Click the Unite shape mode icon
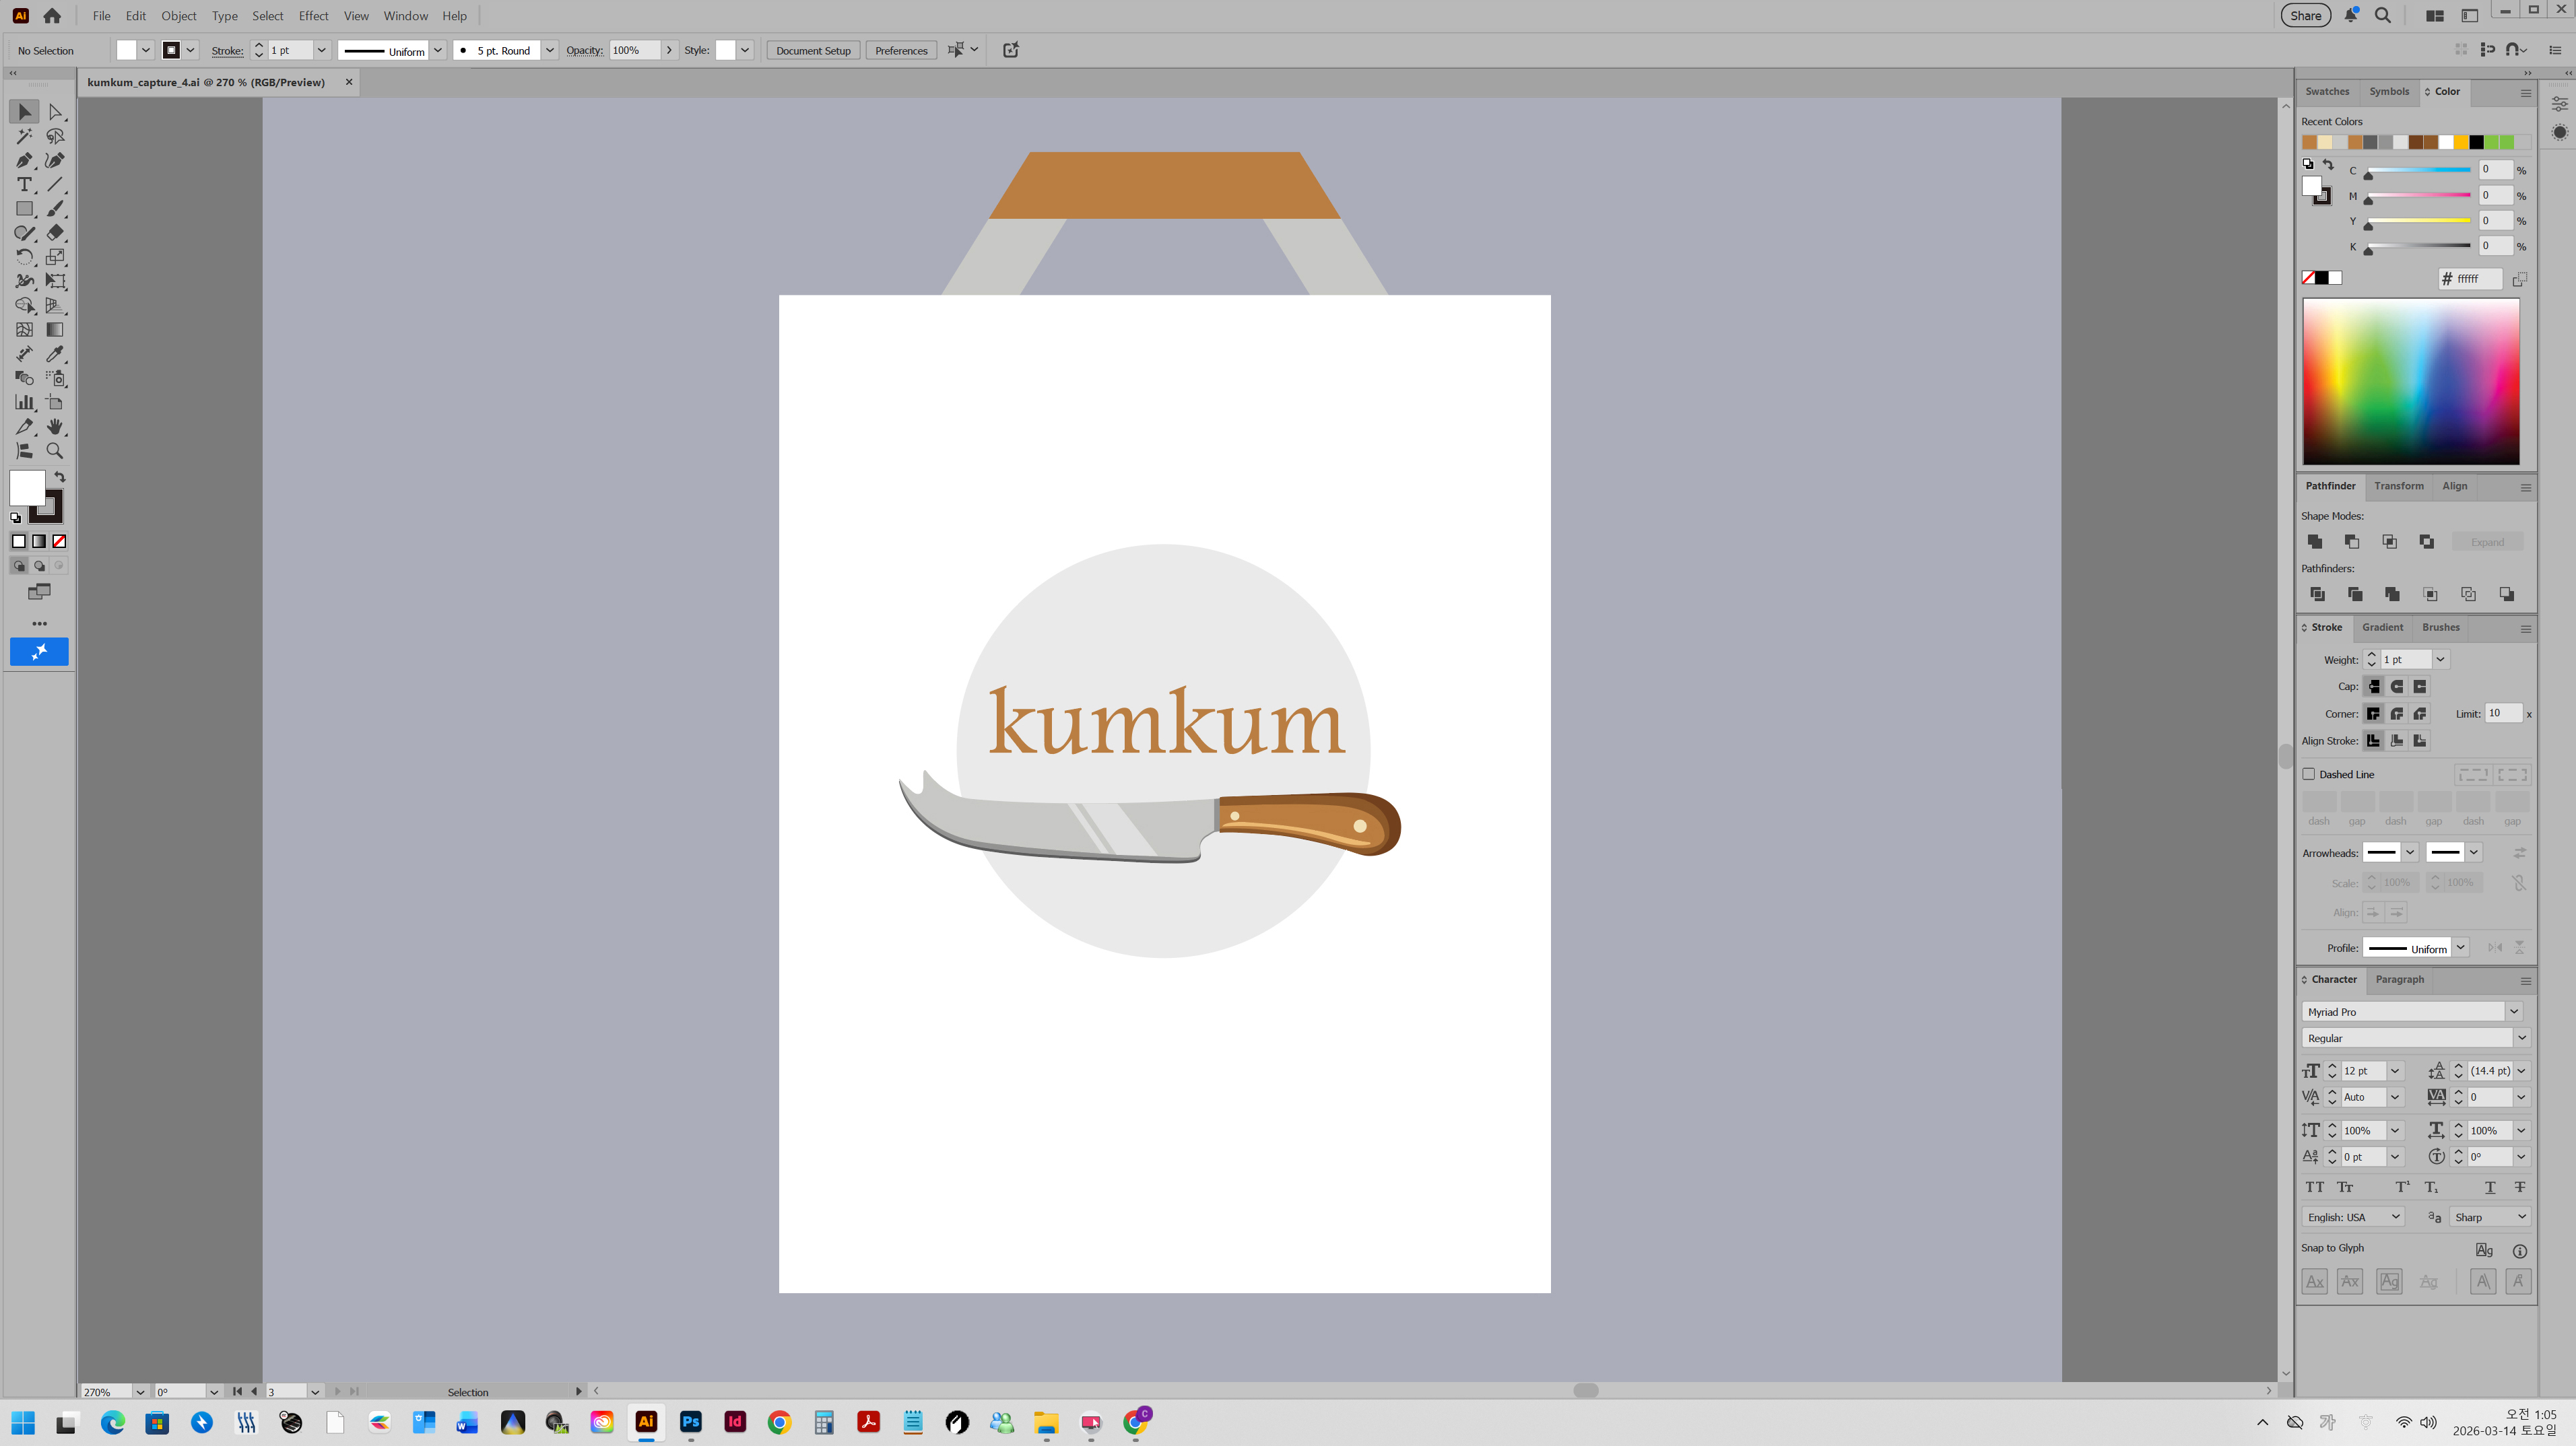The image size is (2576, 1446). tap(2315, 542)
